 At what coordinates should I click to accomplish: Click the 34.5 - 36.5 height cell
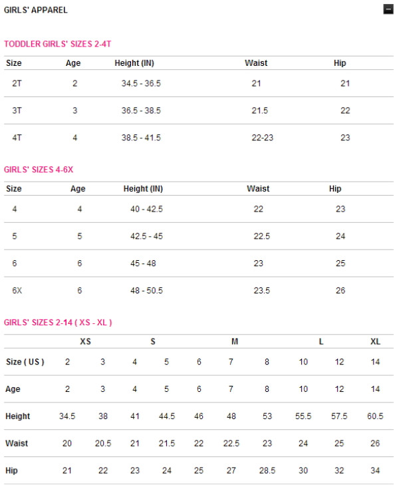(141, 84)
